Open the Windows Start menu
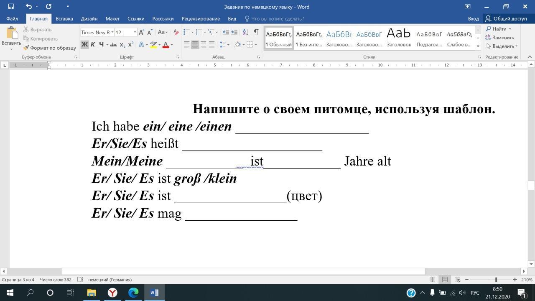Image resolution: width=535 pixels, height=301 pixels. click(x=10, y=293)
